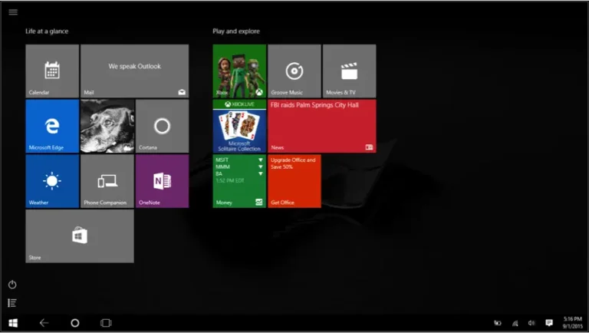
Task: Launch Microsoft Solitaire Collection tile
Action: (x=239, y=126)
